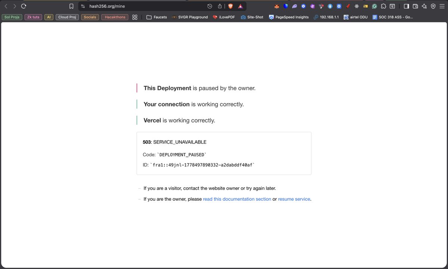Open the Zk tuts bookmark group
This screenshot has width=448, height=269.
pos(33,17)
